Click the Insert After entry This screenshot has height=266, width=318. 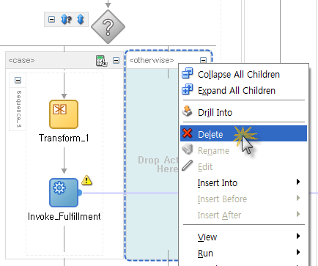(x=243, y=215)
